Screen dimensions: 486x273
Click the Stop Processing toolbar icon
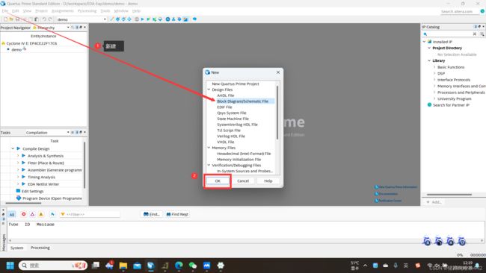137,19
